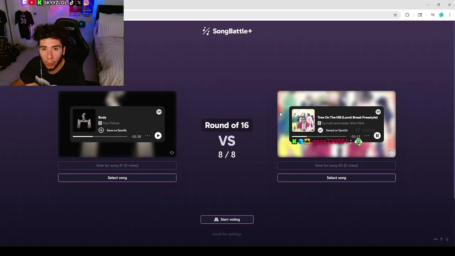455x256 pixels.
Task: Open the media controls music icon
Action: [433, 15]
